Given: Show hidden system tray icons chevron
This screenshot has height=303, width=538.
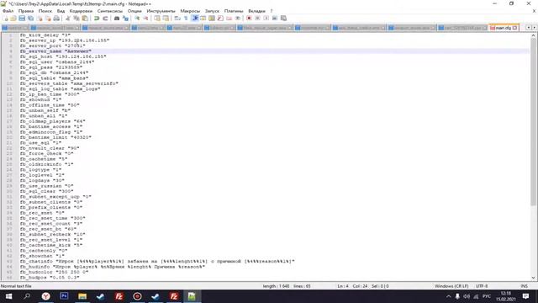Looking at the screenshot, I should click(448, 296).
